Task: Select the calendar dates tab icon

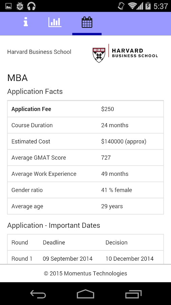Action: coord(87,22)
